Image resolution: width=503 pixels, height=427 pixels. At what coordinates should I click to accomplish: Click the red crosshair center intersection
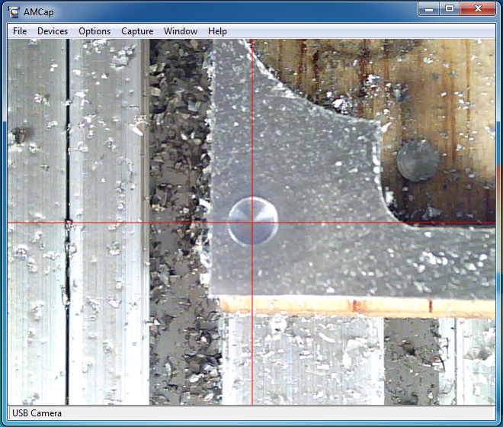tap(252, 223)
